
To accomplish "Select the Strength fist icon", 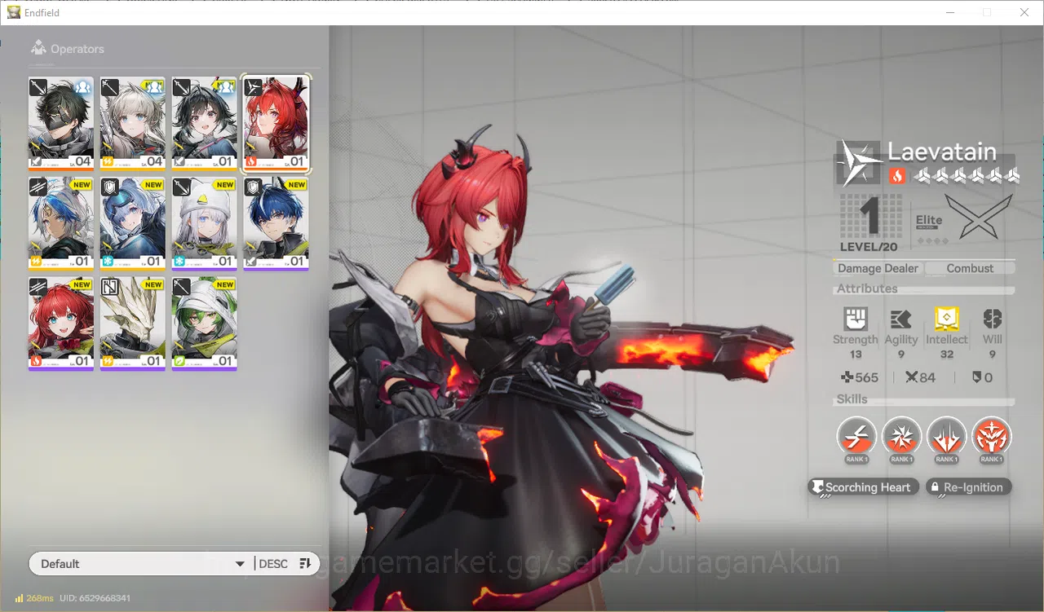I will (x=856, y=319).
